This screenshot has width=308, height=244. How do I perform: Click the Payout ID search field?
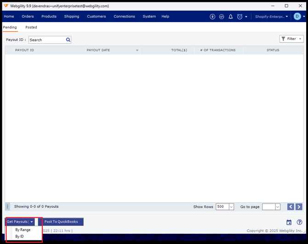pos(46,40)
